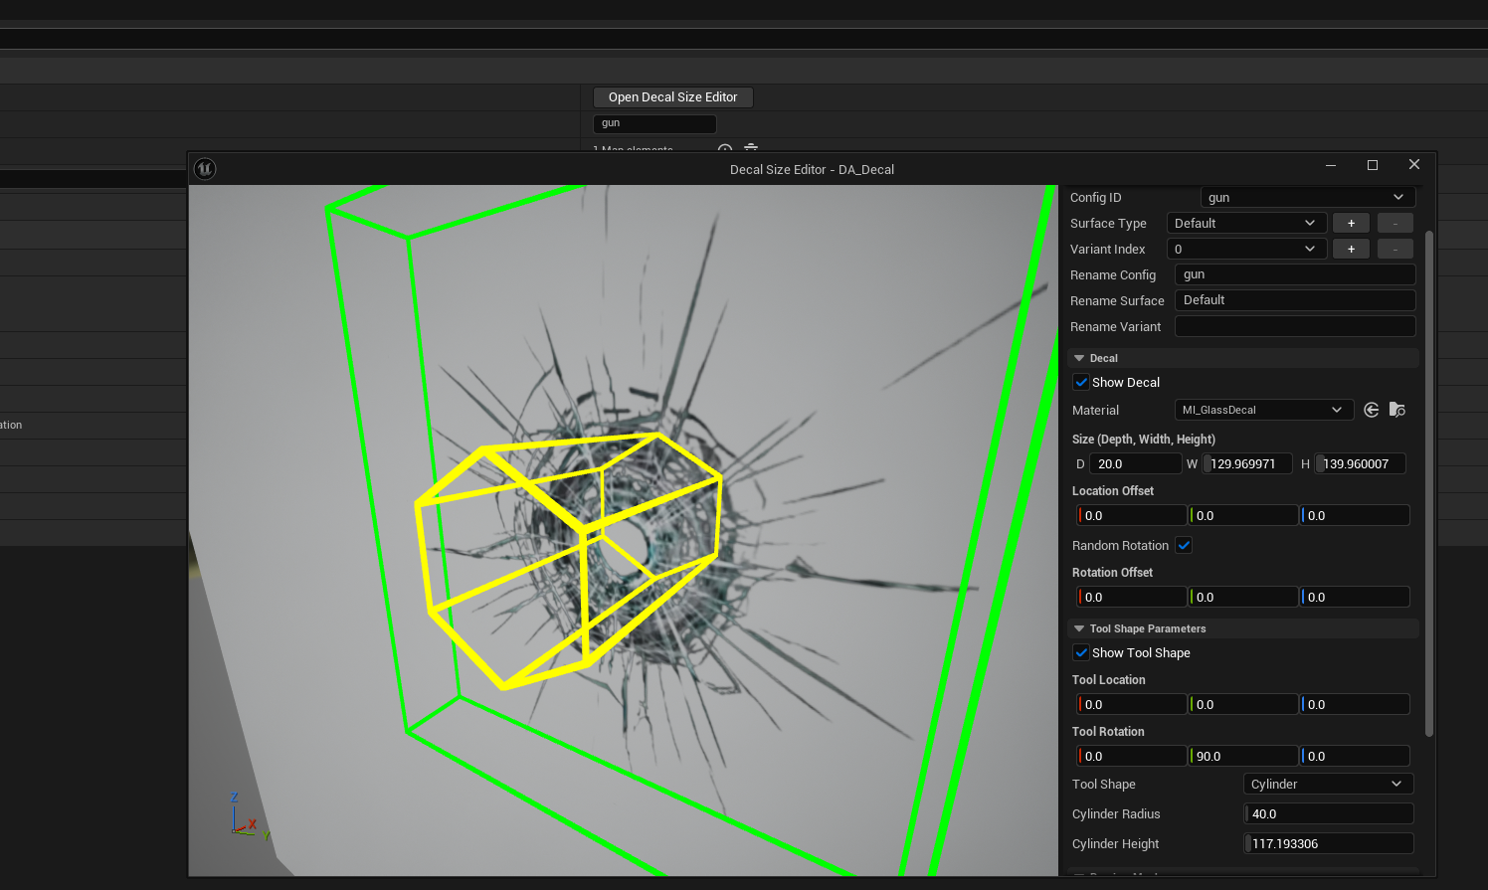Add a new Variant Index with plus button
The width and height of the screenshot is (1488, 890).
[x=1351, y=250]
